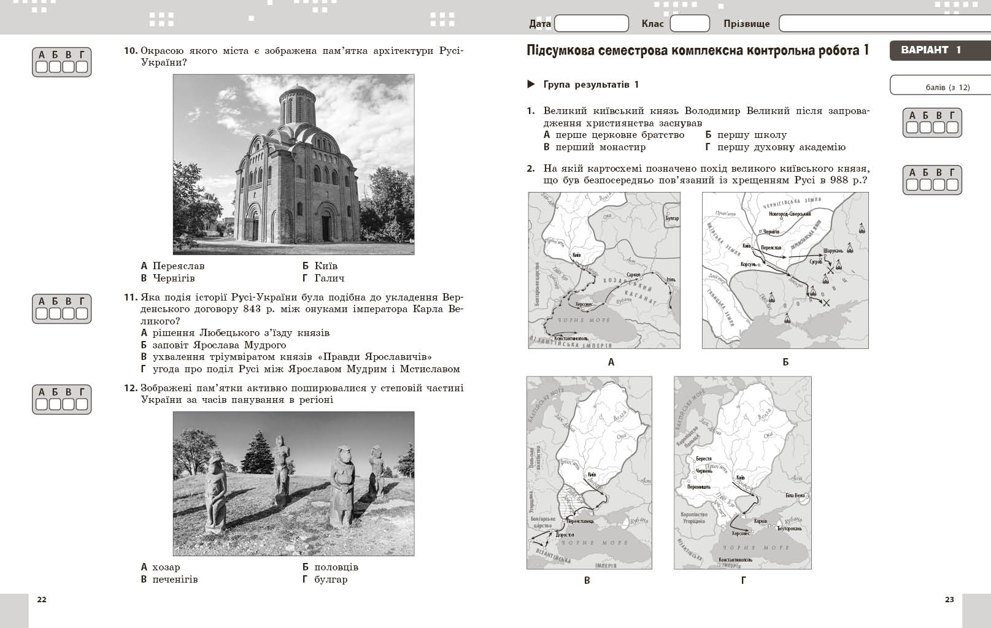This screenshot has width=991, height=628.
Task: Select the ВАРІАНТ 1 tab label
Action: click(931, 50)
